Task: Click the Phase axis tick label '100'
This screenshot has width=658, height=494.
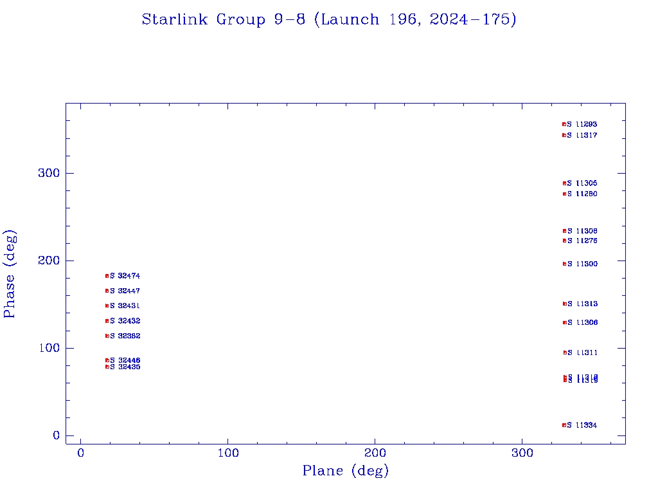Action: pos(49,348)
